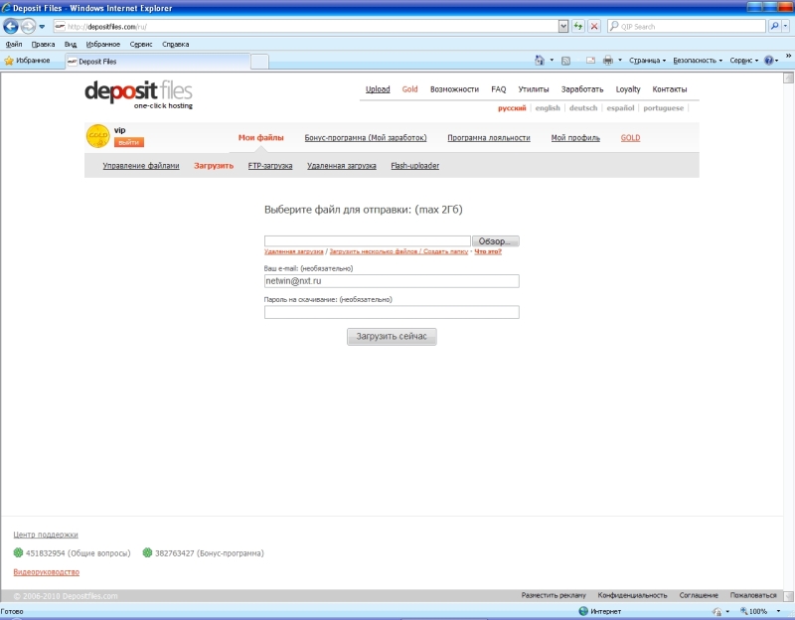Open the Правка menu
795x620 pixels.
43,44
